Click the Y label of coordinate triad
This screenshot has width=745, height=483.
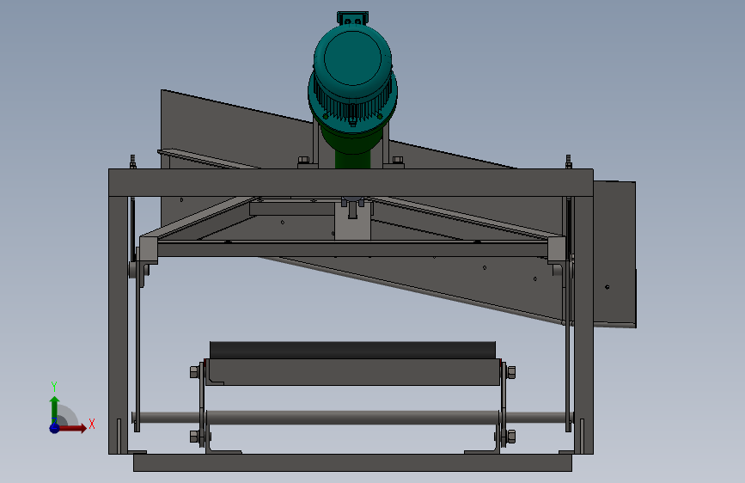[x=54, y=387]
